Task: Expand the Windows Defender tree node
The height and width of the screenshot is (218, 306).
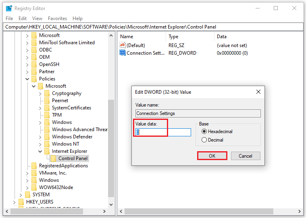Action: click(40, 137)
